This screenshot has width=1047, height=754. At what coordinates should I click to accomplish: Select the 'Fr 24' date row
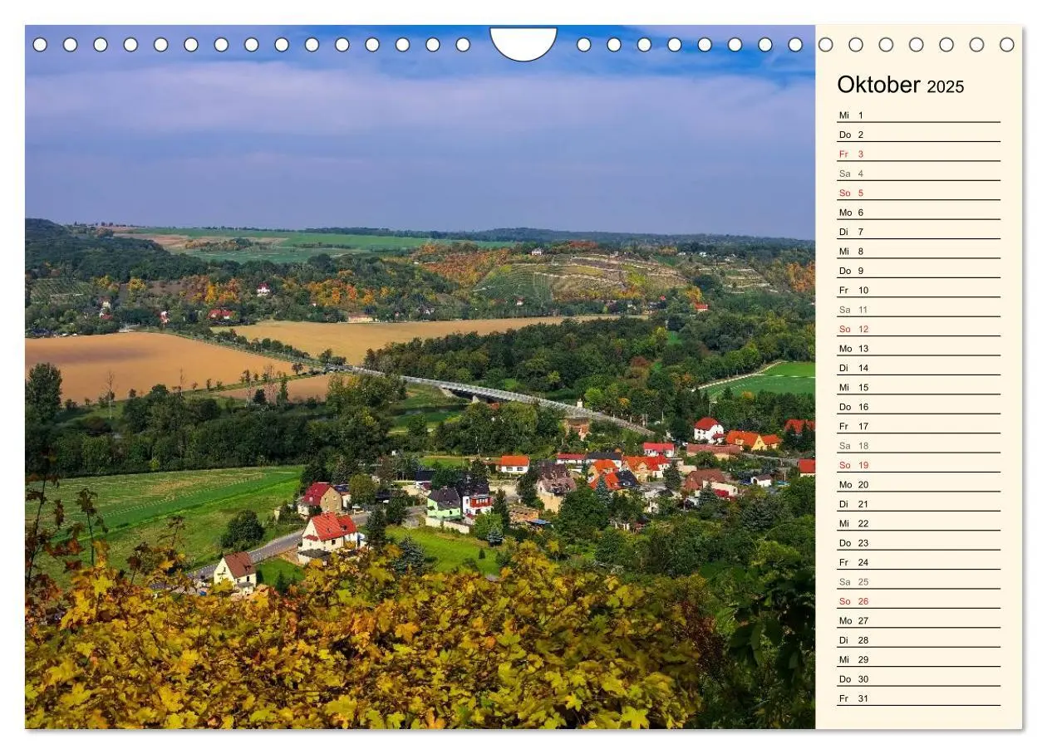tap(918, 561)
